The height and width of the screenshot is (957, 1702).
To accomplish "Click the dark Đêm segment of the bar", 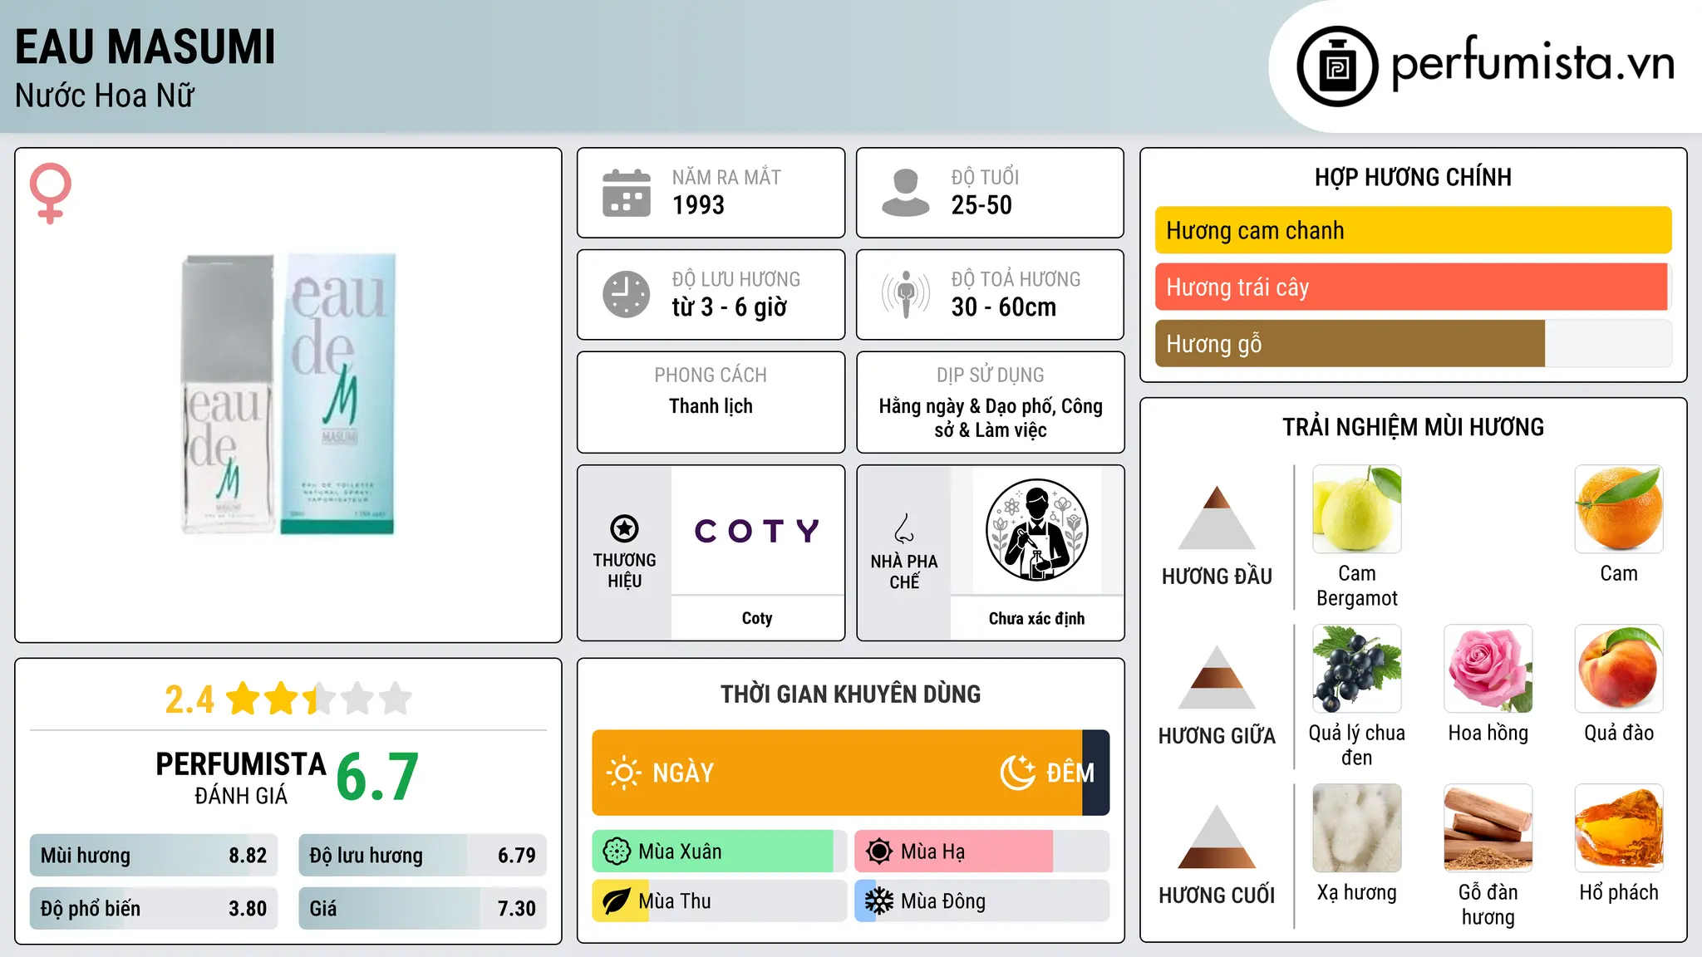I will pyautogui.click(x=1096, y=773).
